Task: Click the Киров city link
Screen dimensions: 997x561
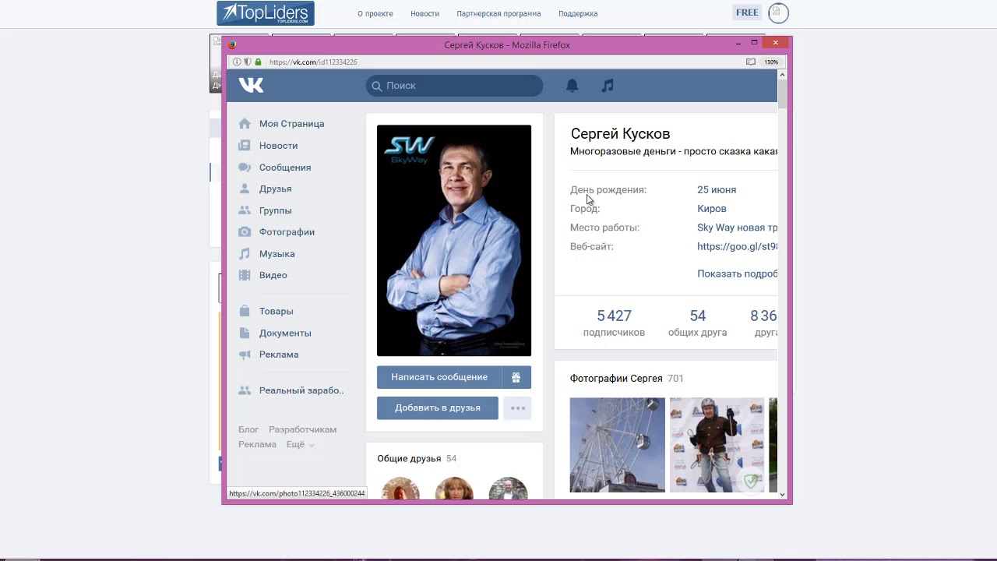Action: pos(712,208)
